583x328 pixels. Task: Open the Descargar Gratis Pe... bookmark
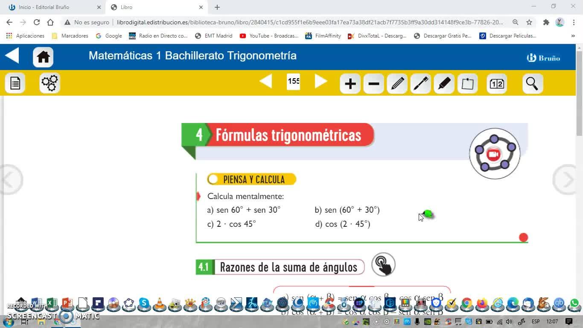443,36
